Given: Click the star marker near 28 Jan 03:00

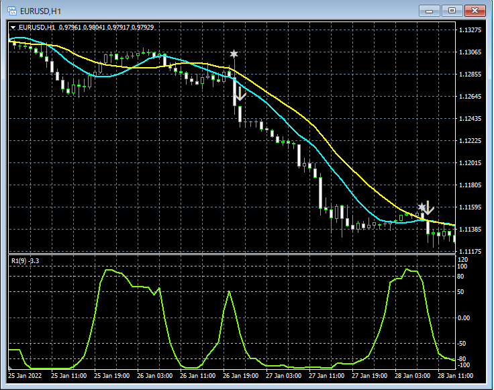Looking at the screenshot, I should (422, 207).
